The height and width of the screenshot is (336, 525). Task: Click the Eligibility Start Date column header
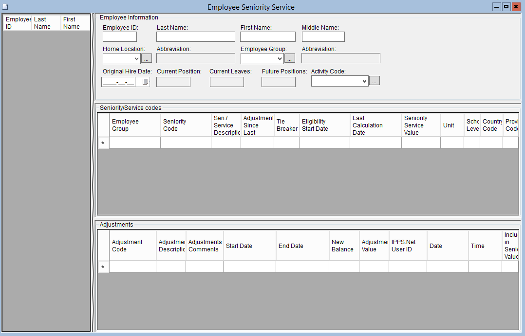click(x=324, y=125)
